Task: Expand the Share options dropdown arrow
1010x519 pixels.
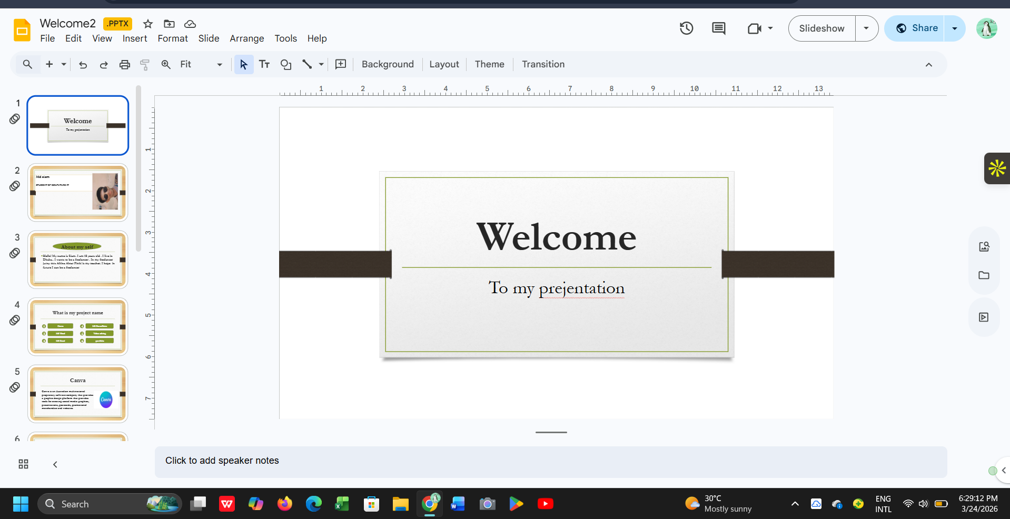Action: (x=954, y=28)
